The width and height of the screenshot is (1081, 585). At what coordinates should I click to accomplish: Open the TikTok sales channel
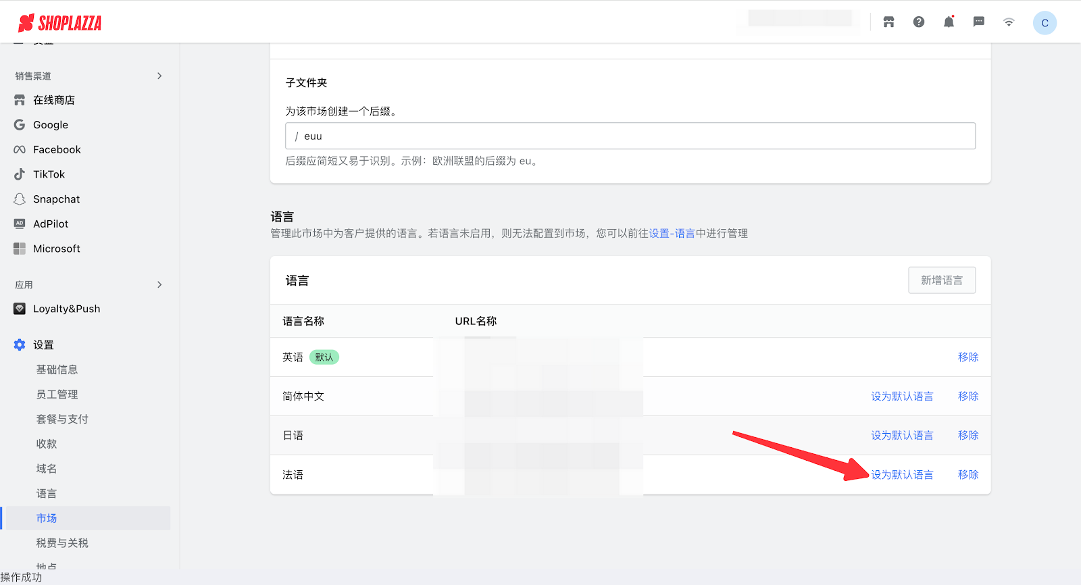tap(49, 174)
